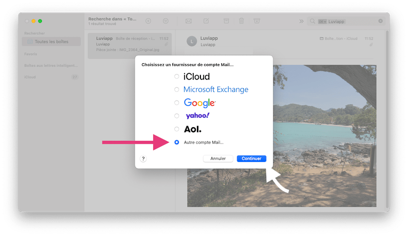Click the add (plus circle) toolbar icon
408x236 pixels.
tap(148, 21)
